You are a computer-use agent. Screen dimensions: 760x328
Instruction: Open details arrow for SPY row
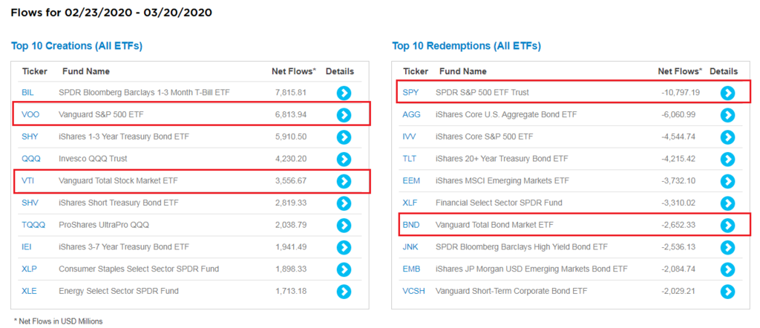727,93
